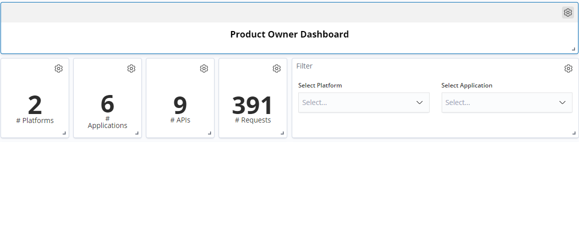Click the # Requests label
Image resolution: width=579 pixels, height=230 pixels.
pos(253,120)
